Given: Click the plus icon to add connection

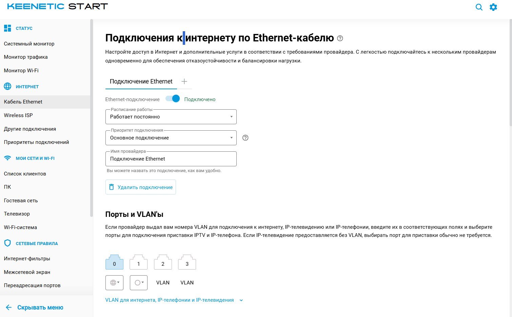Looking at the screenshot, I should tap(184, 81).
